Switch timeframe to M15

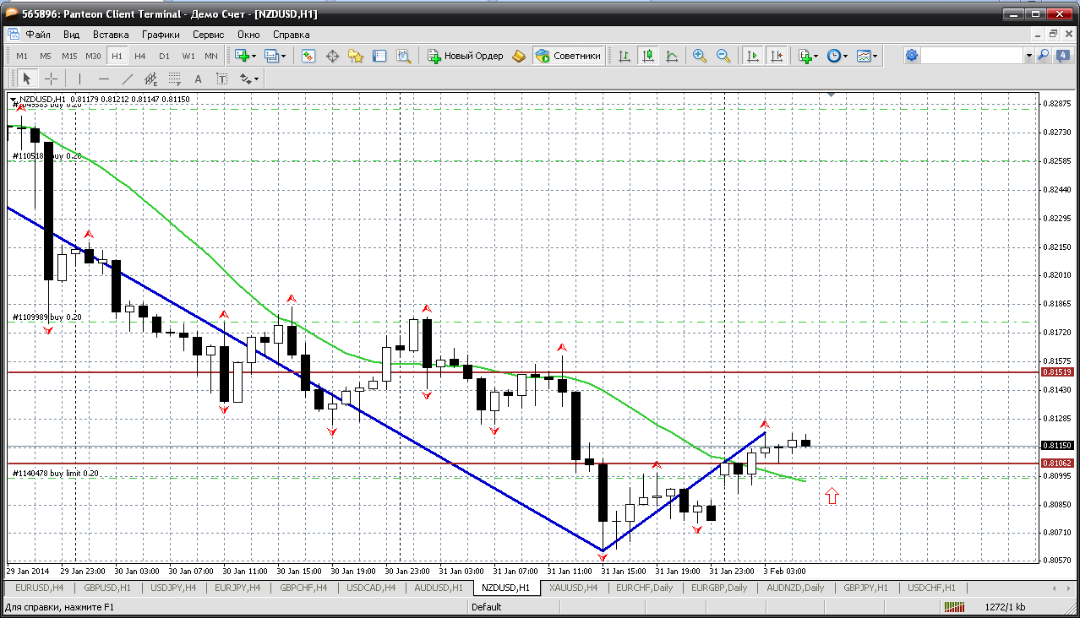(x=69, y=56)
